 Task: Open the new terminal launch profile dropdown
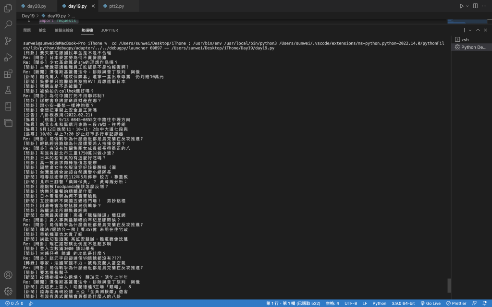(x=470, y=30)
